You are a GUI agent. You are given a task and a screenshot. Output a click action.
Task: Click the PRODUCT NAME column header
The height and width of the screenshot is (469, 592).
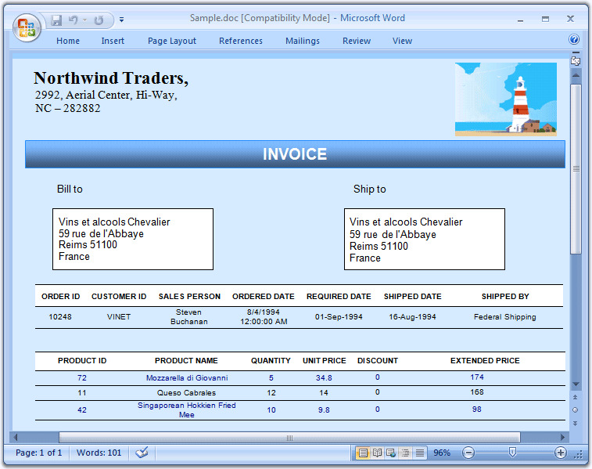pos(186,360)
